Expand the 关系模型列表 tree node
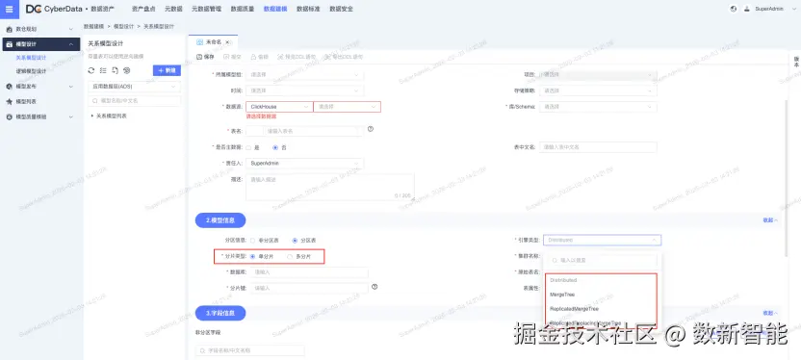801x360 pixels. click(92, 116)
